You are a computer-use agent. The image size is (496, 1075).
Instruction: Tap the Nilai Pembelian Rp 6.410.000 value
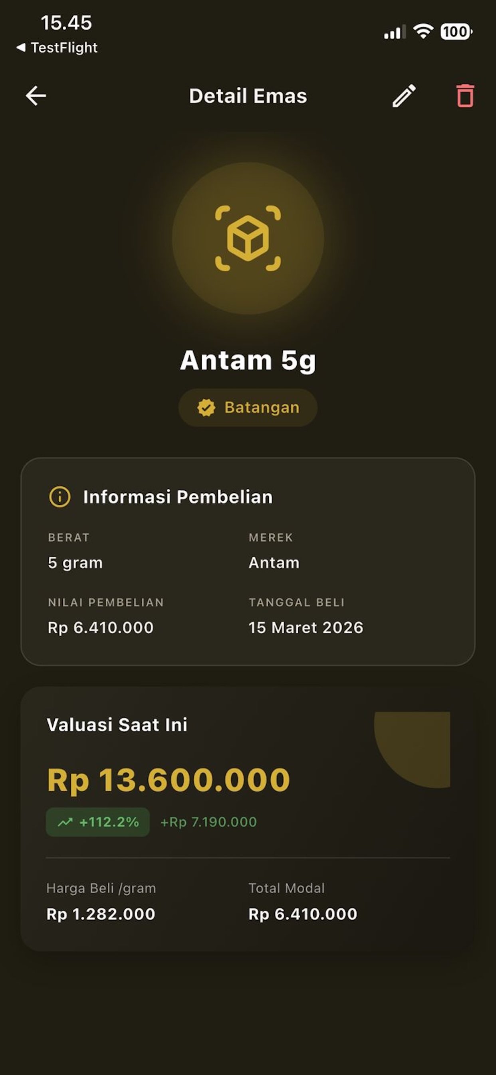click(101, 627)
